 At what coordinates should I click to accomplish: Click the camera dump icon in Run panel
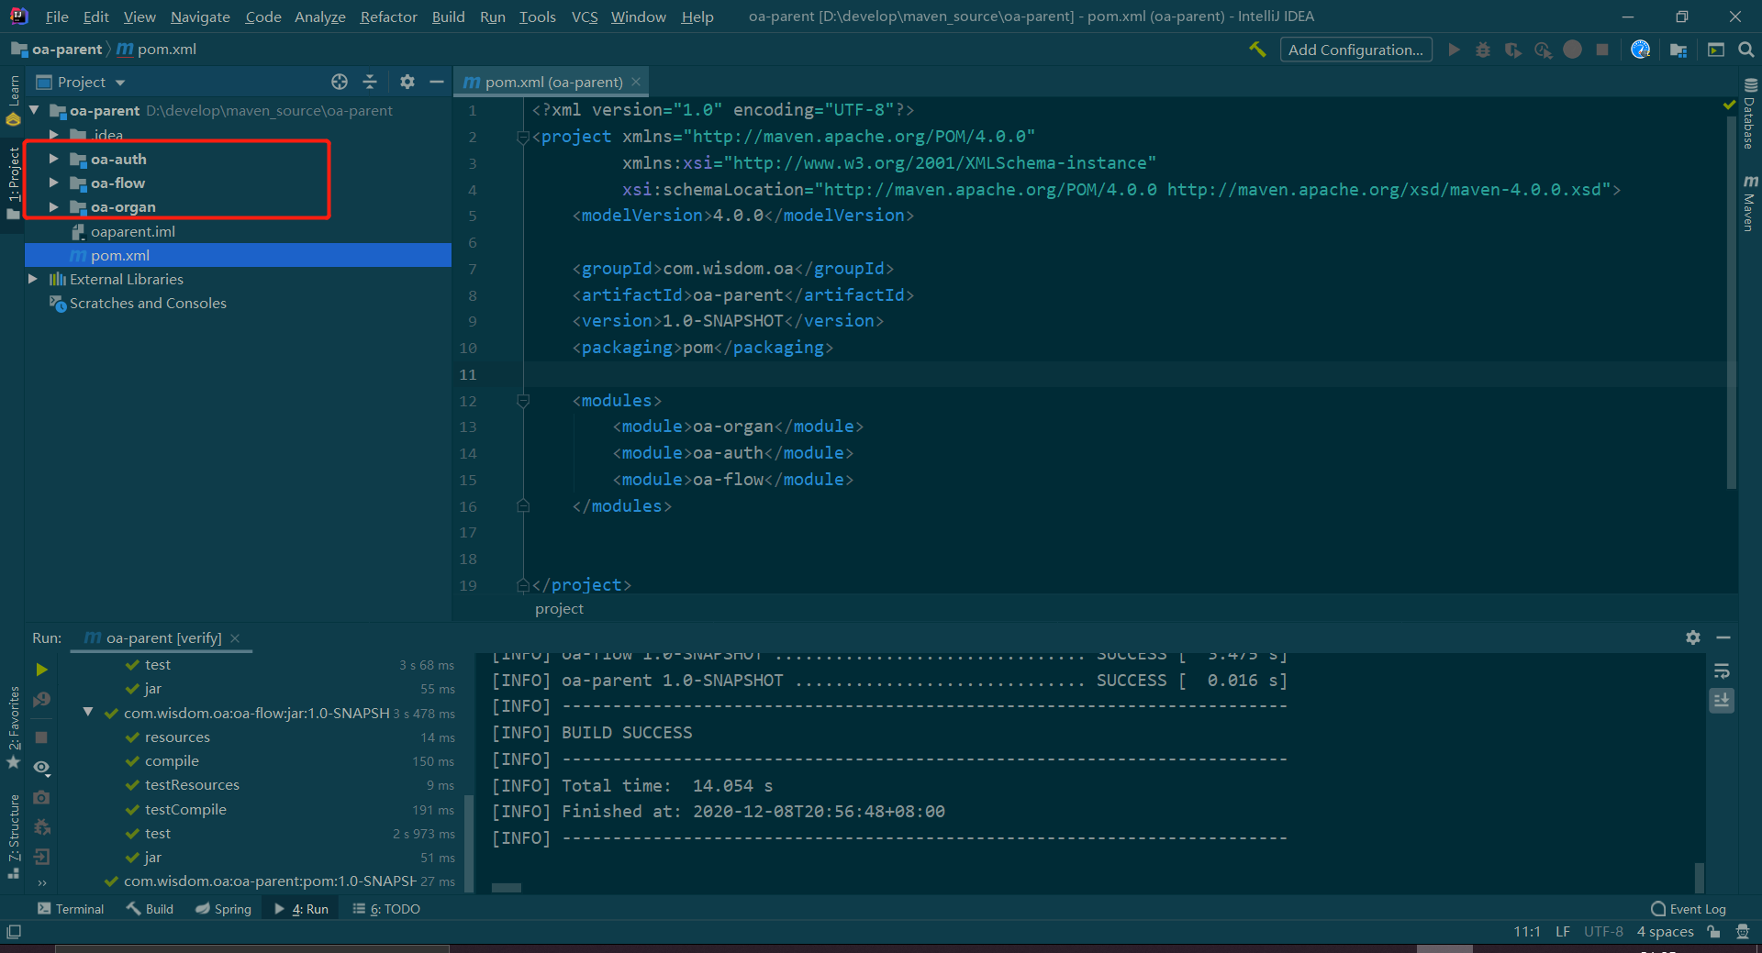pyautogui.click(x=41, y=797)
